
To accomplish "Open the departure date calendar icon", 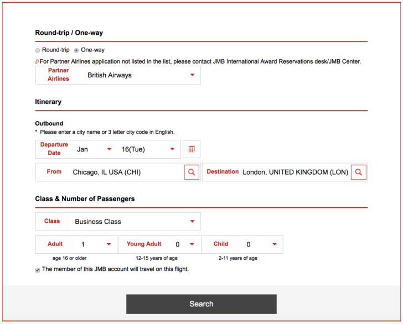I will [x=192, y=149].
